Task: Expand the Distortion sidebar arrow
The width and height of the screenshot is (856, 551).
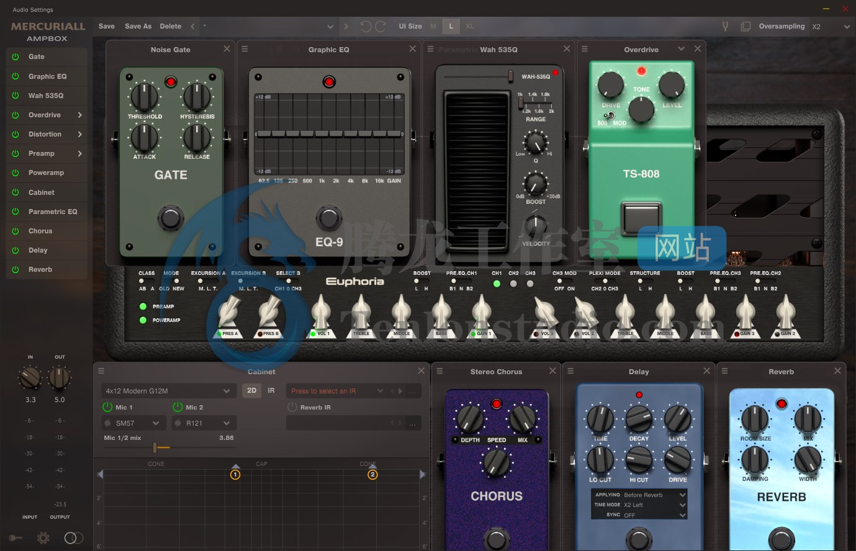Action: coord(80,134)
